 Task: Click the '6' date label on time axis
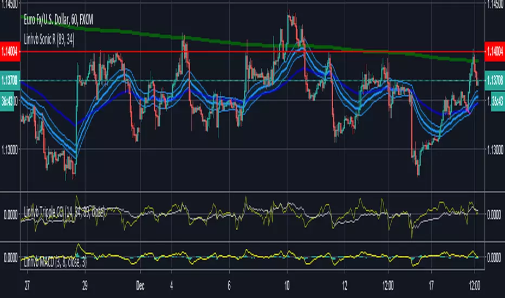click(x=229, y=286)
